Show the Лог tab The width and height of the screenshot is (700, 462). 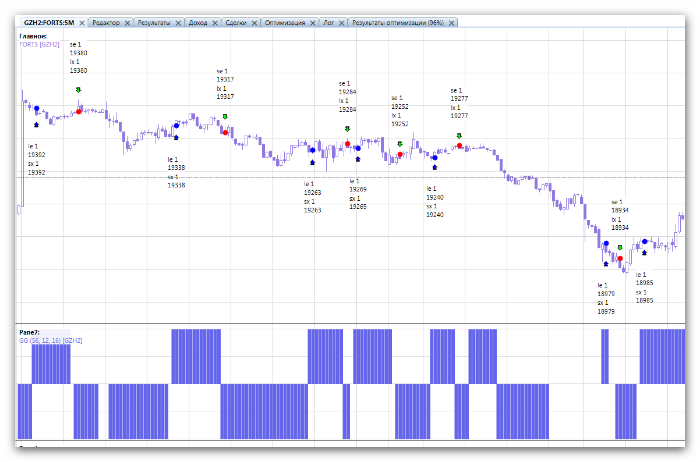click(329, 23)
